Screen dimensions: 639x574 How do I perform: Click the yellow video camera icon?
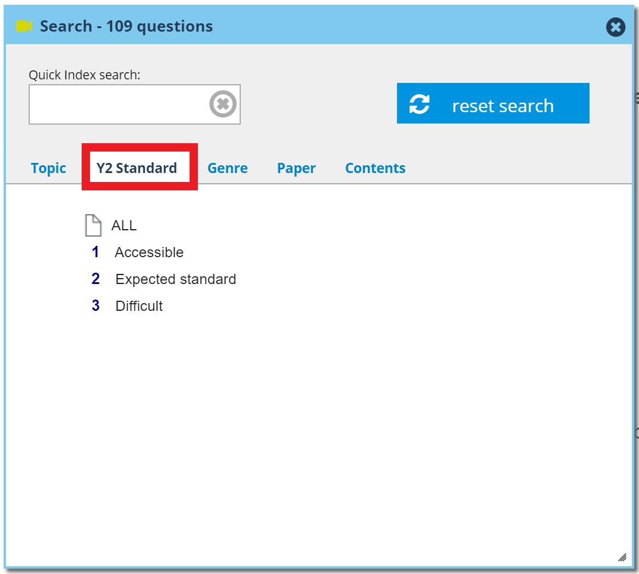pyautogui.click(x=24, y=26)
